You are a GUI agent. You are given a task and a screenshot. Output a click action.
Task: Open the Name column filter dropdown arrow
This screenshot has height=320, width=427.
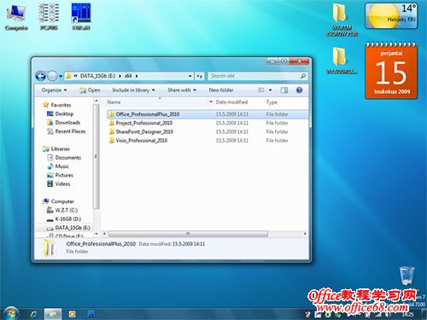click(x=211, y=102)
